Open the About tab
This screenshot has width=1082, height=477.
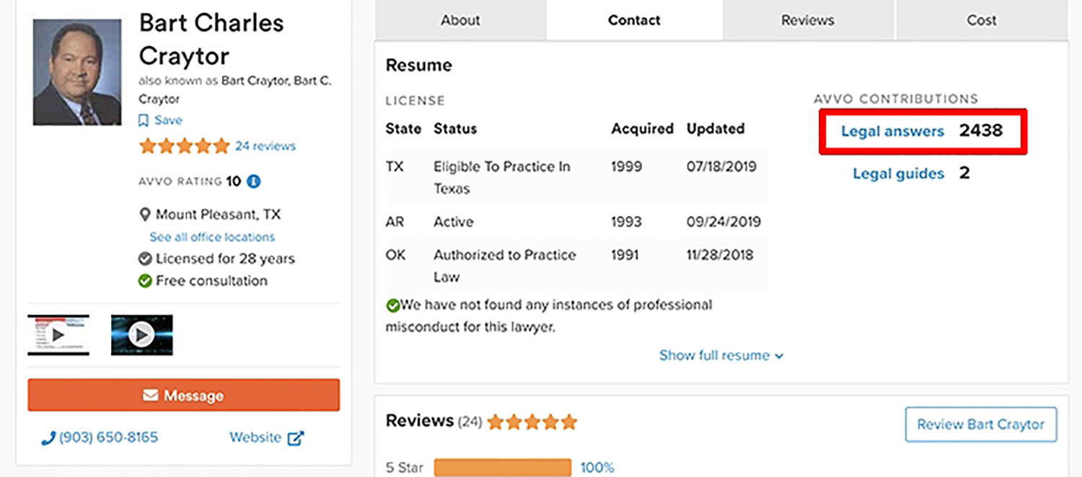[459, 20]
